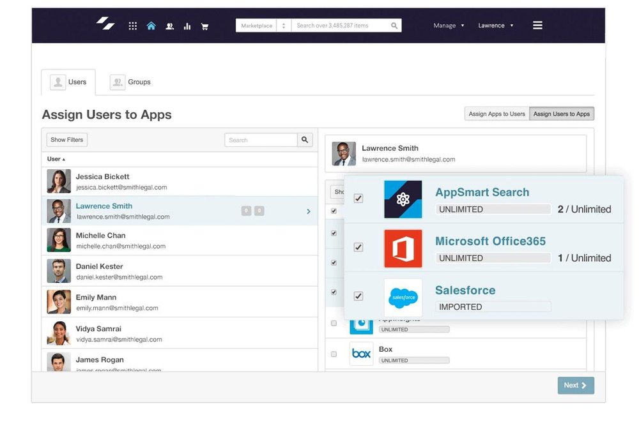Click the Box UNLIMITED license bar
639x431 pixels.
[x=414, y=361]
